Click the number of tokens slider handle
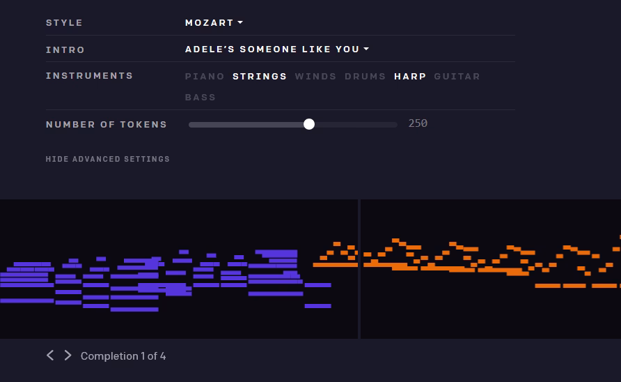The width and height of the screenshot is (621, 382). click(x=309, y=124)
